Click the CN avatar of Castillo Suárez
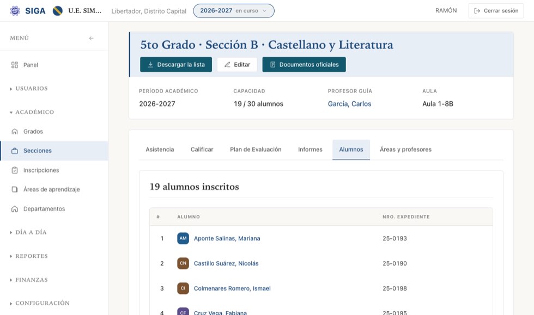Screen dimensions: 534x315 (183, 263)
